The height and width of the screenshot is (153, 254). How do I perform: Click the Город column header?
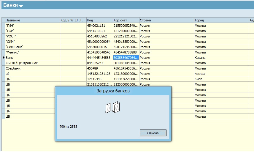click(222, 20)
